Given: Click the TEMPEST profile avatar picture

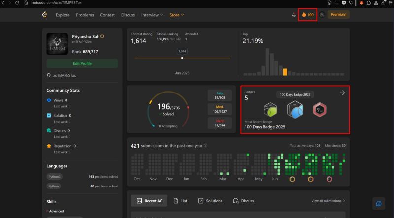Looking at the screenshot, I should tap(57, 44).
